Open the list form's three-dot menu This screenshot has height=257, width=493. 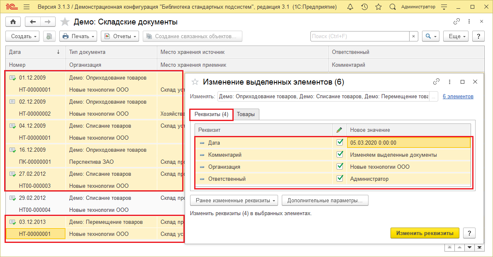[x=469, y=22]
